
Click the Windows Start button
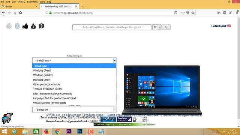[x=4, y=132]
